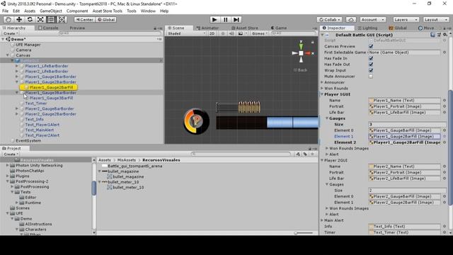
Task: Click the Player 1GUI Gauges Size field
Action: coord(408,125)
